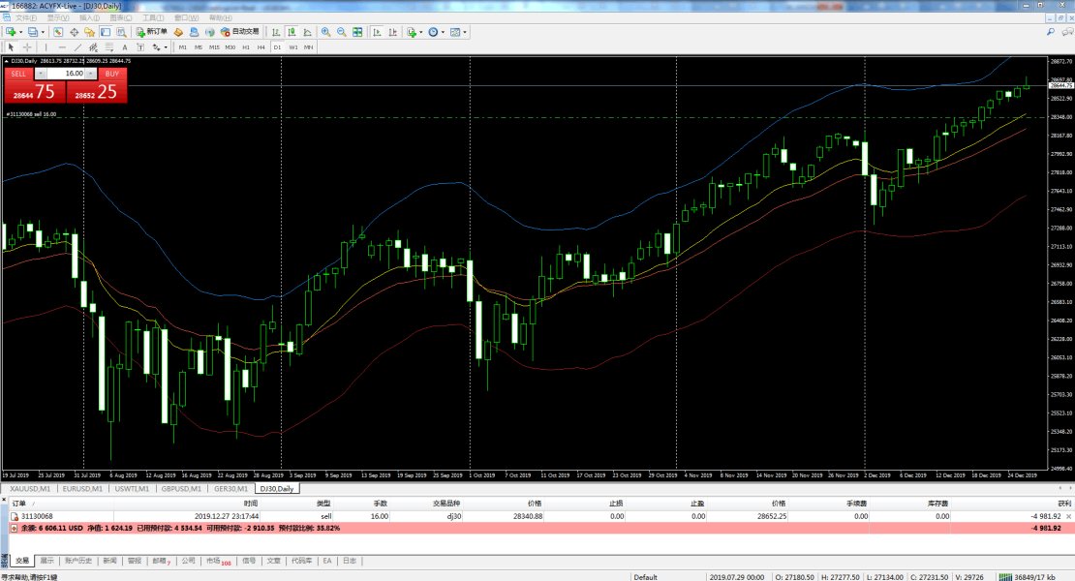The image size is (1075, 581).
Task: Toggle 自动交易 (AutoTrading) on the toolbar
Action: coord(238,32)
